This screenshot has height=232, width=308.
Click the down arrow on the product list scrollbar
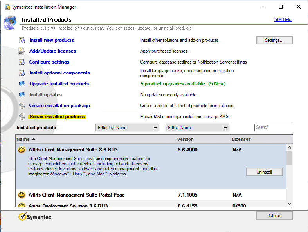click(x=289, y=204)
